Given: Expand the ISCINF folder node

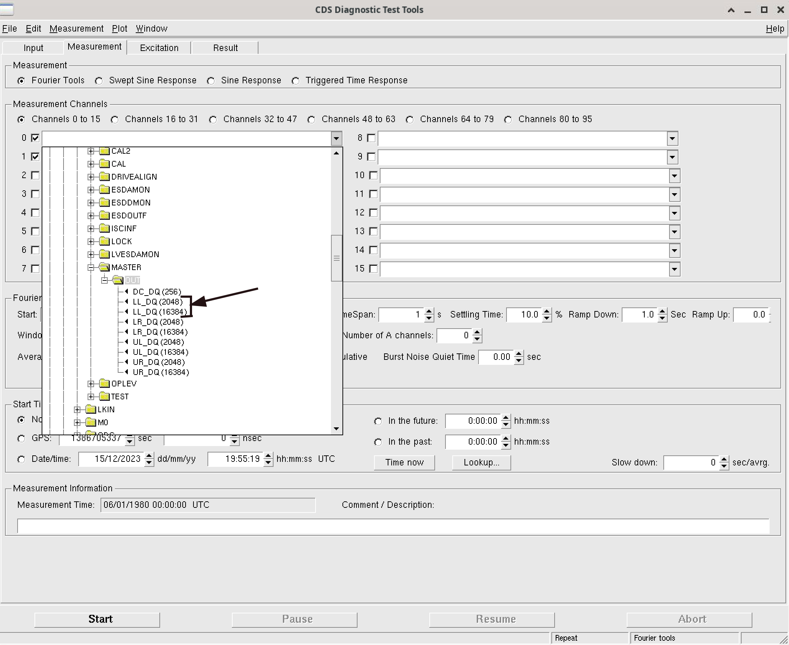Looking at the screenshot, I should [91, 228].
